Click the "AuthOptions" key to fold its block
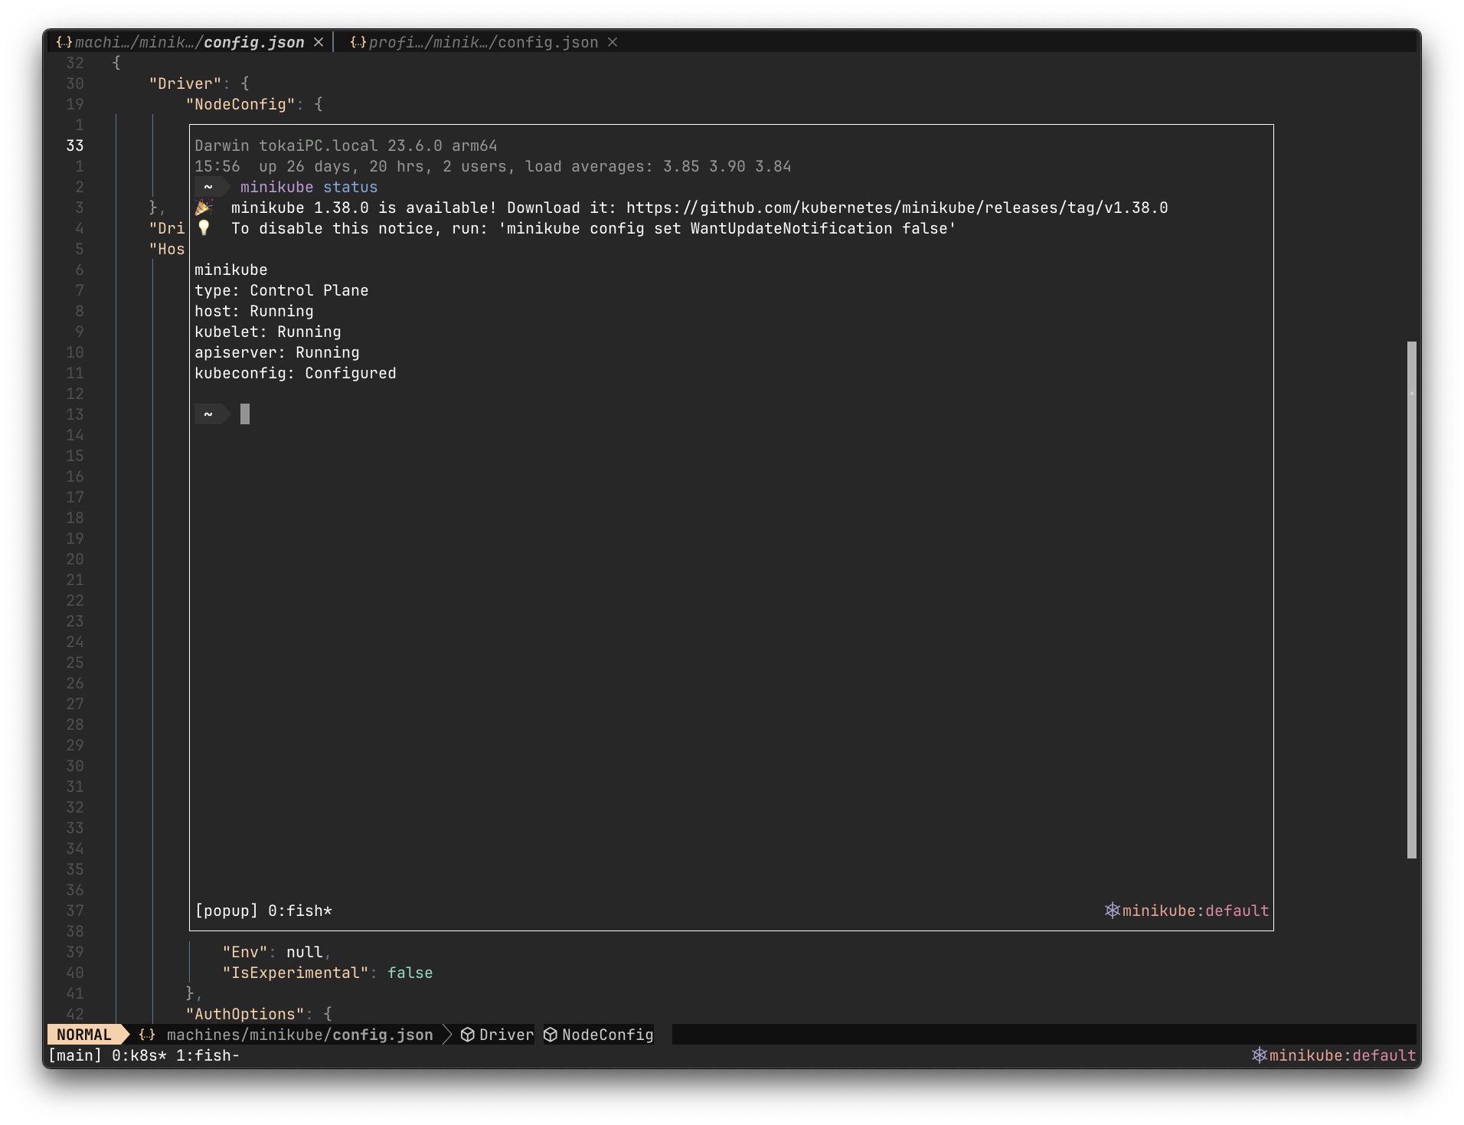This screenshot has height=1125, width=1464. [245, 1014]
